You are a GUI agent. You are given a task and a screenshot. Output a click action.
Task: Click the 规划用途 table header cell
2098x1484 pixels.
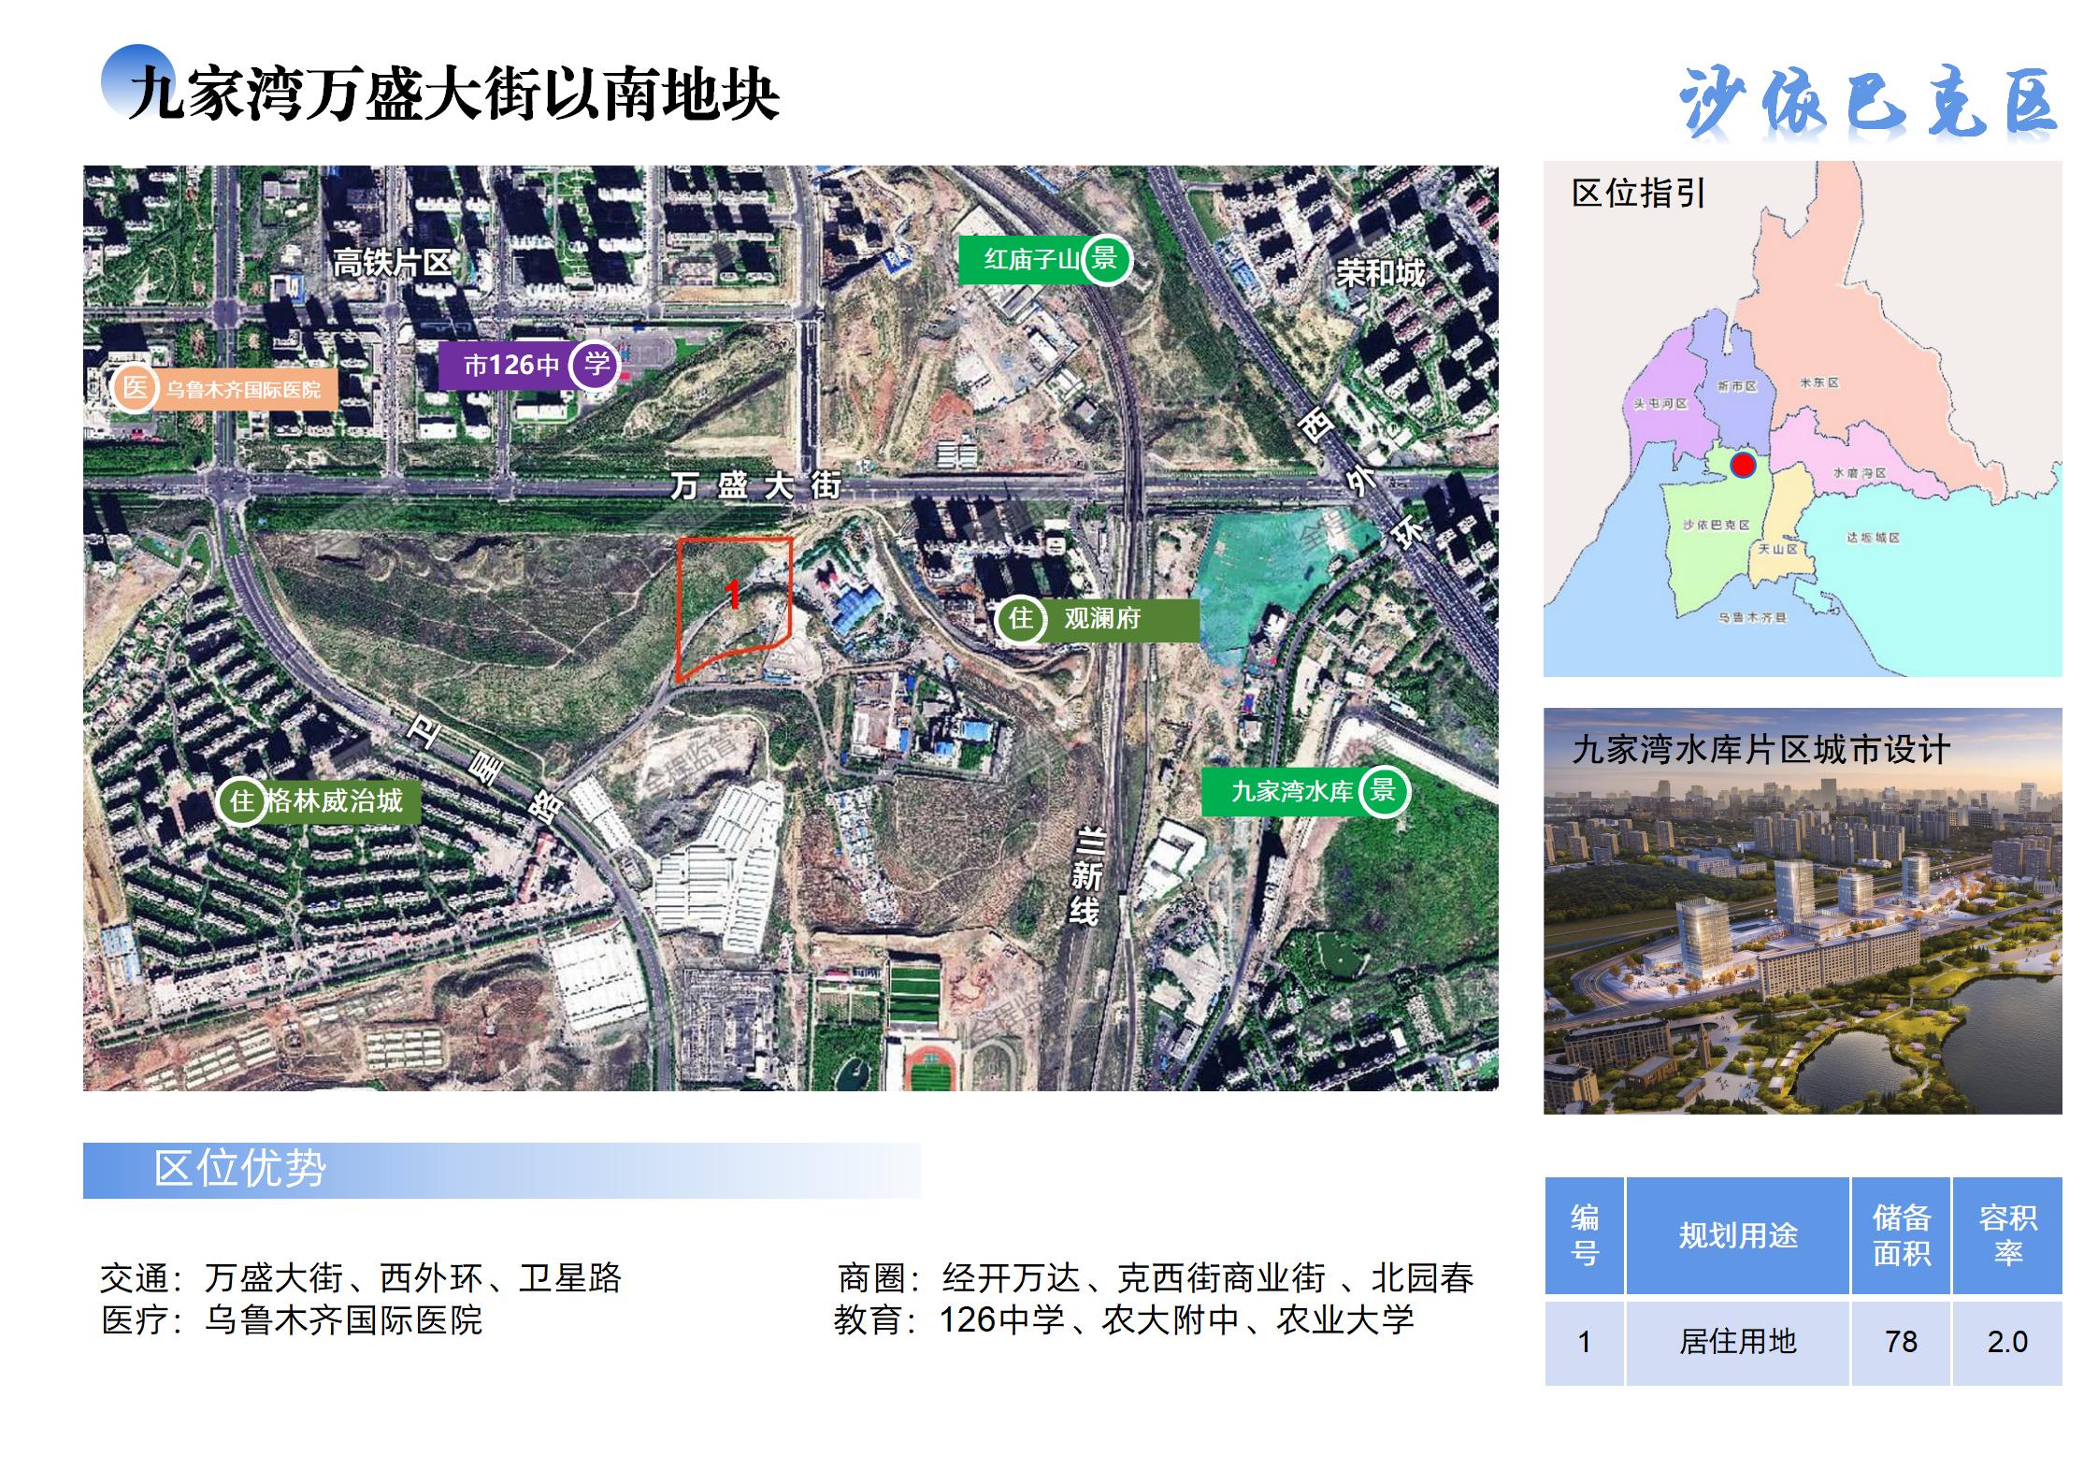pyautogui.click(x=1737, y=1235)
